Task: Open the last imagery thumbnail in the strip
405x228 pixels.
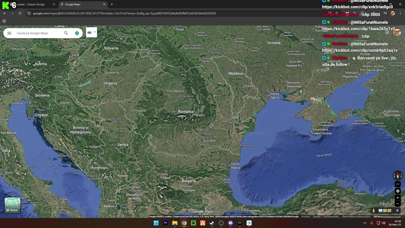Action: point(389,211)
